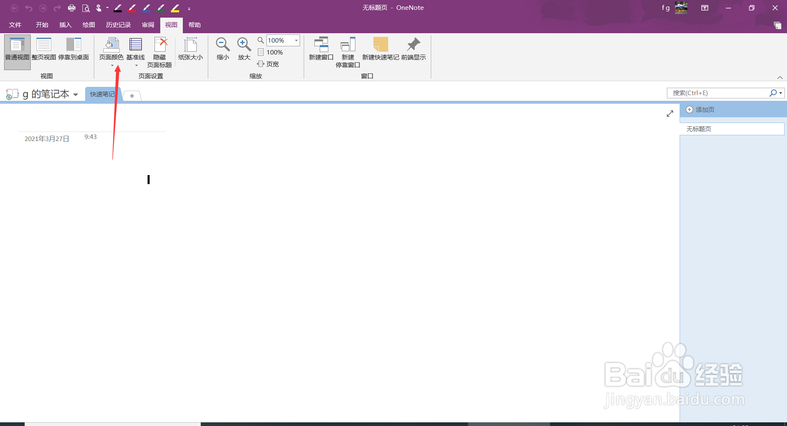
Task: Collapse the ribbon chevron
Action: (780, 77)
